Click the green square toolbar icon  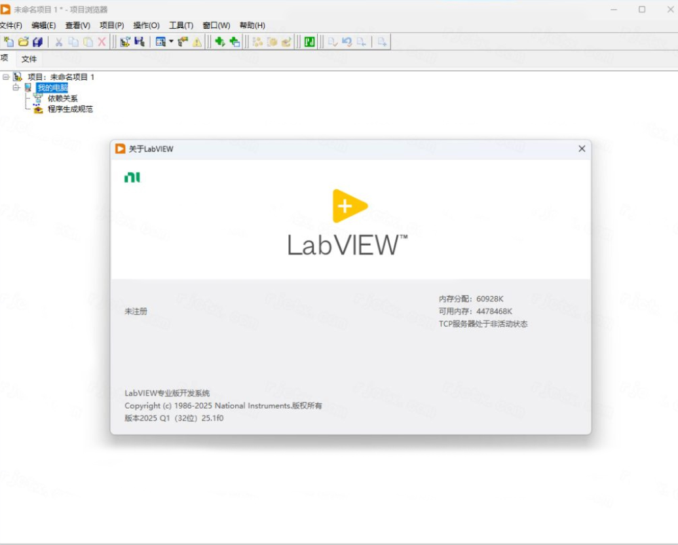309,42
